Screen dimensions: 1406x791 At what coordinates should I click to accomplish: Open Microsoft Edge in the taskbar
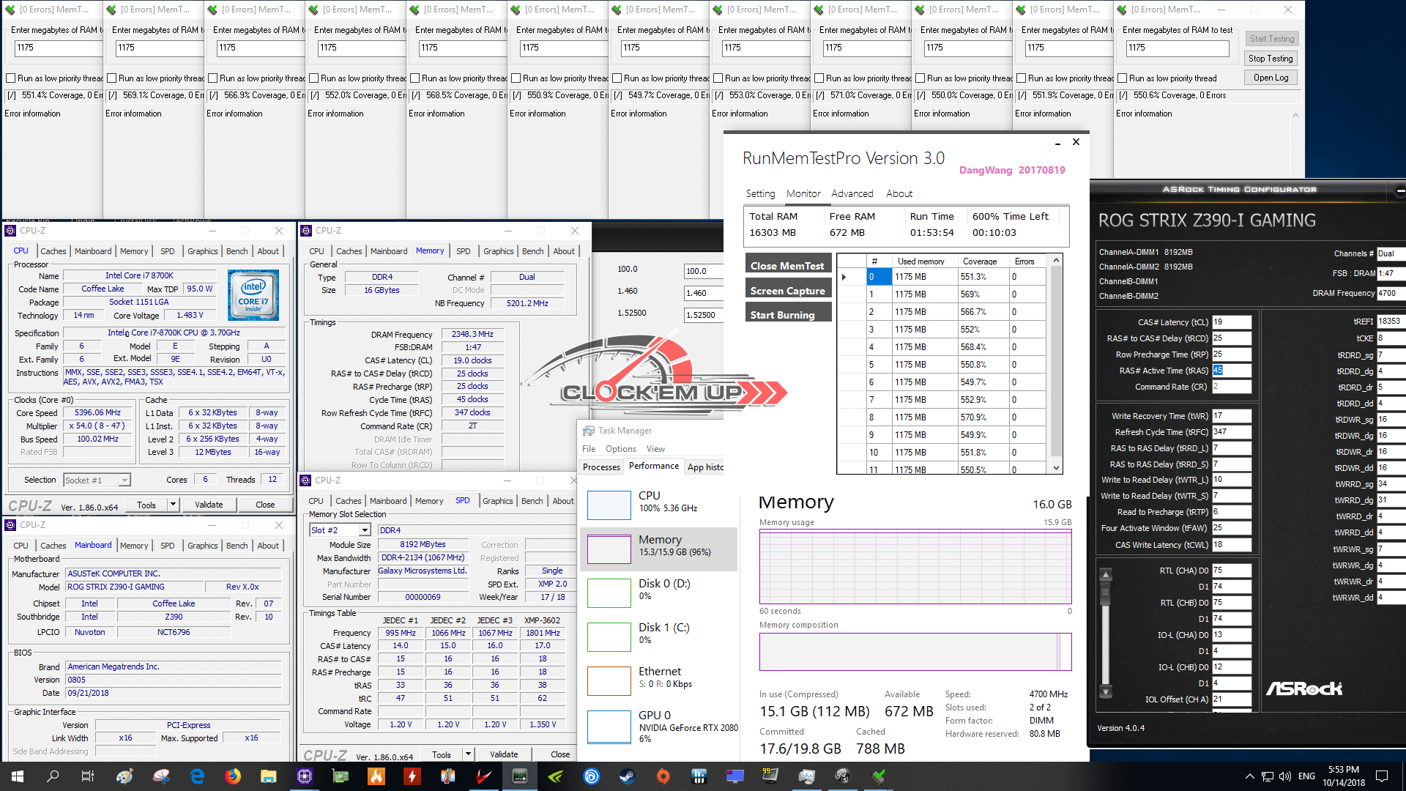(x=197, y=776)
